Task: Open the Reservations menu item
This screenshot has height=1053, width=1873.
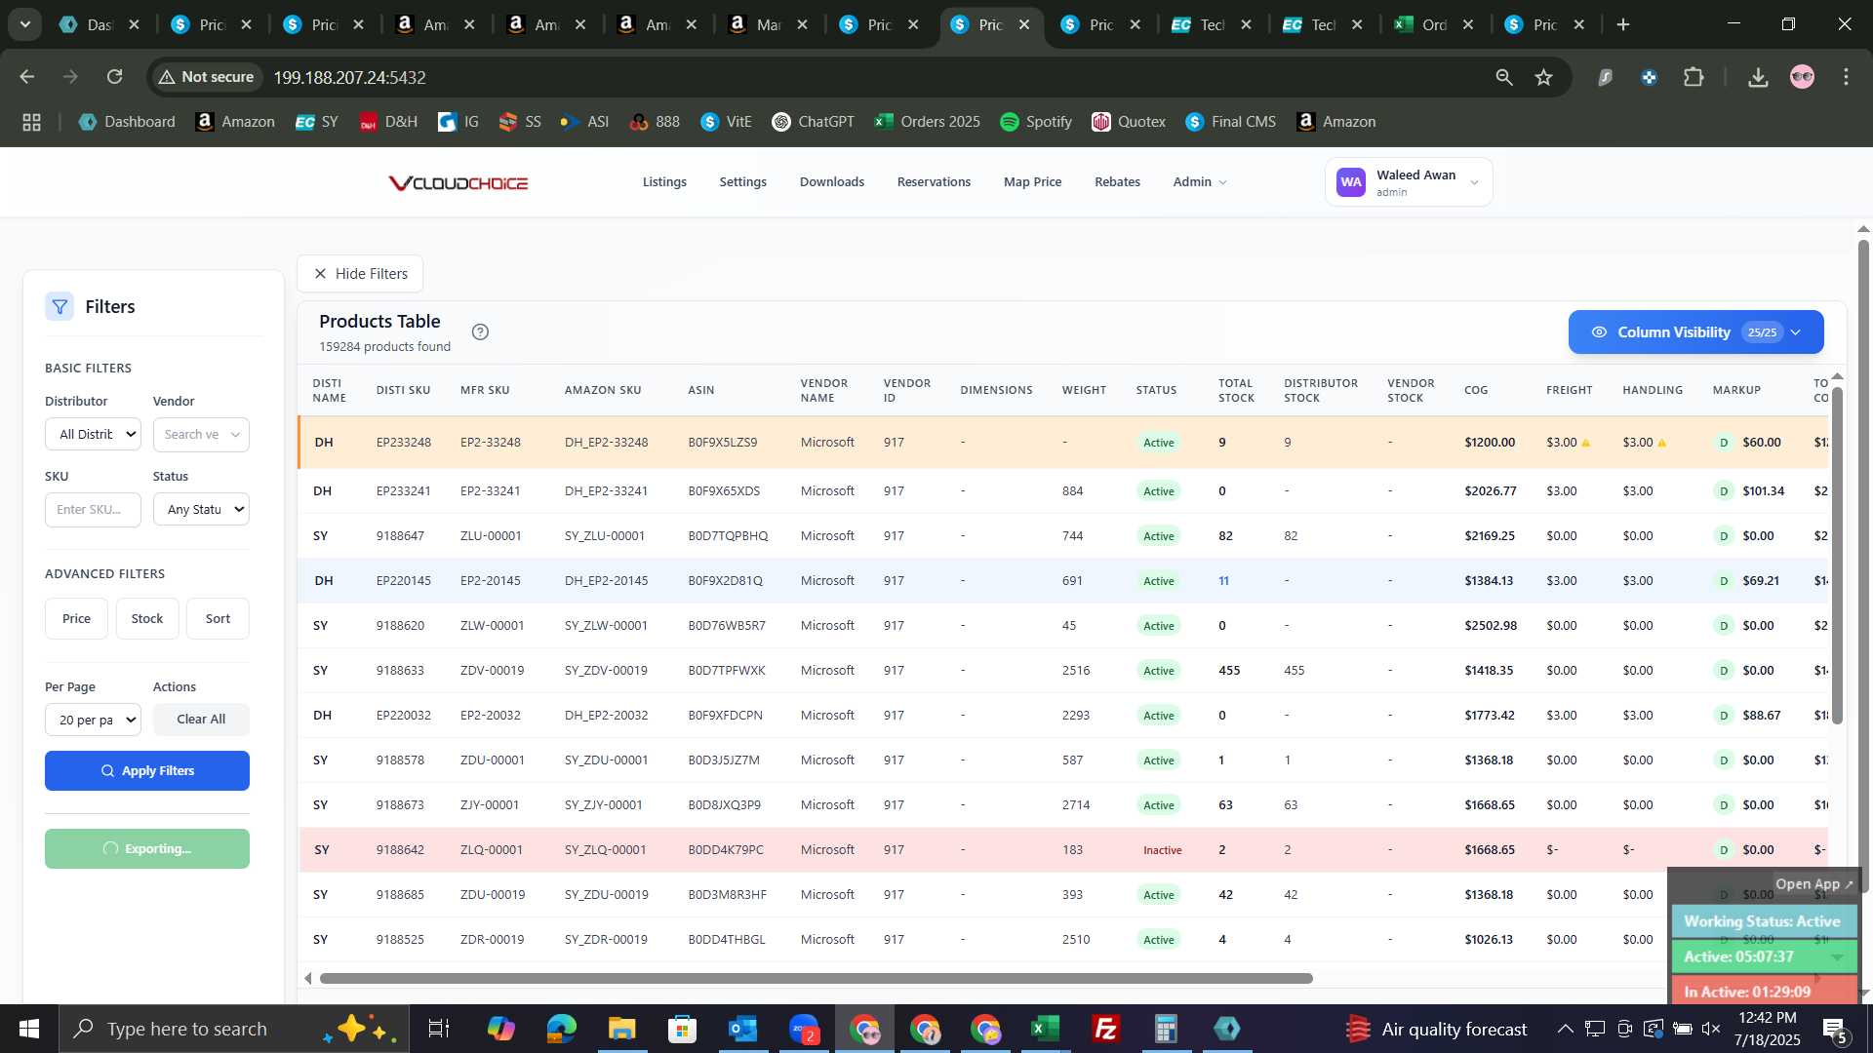Action: coord(934,182)
